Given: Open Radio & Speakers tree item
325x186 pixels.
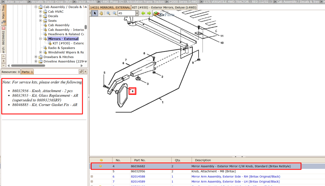Looking at the screenshot, I should 61,48.
